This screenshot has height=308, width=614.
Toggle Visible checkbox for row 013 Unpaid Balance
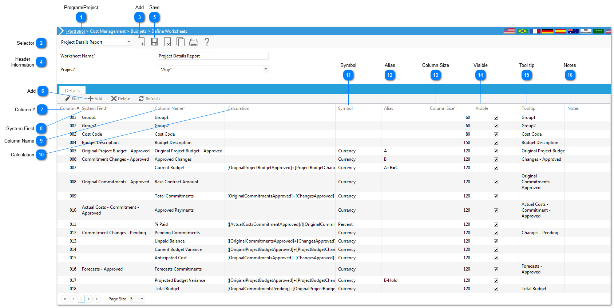[x=496, y=241]
